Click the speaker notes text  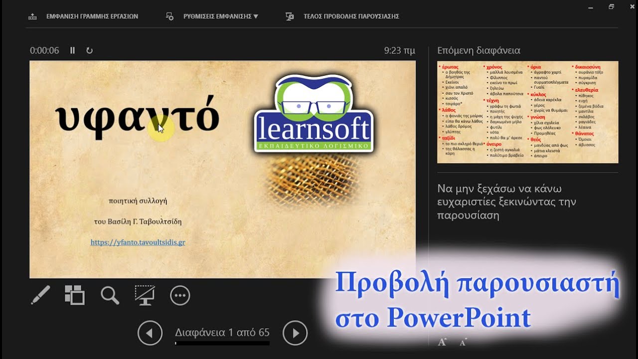[x=506, y=202]
